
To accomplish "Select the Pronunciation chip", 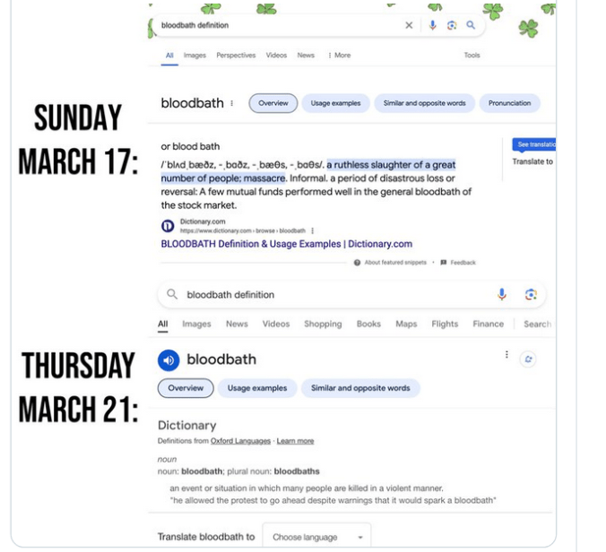I will coord(509,103).
